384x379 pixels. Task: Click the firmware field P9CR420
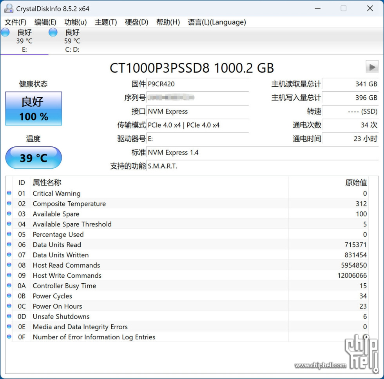pyautogui.click(x=197, y=84)
